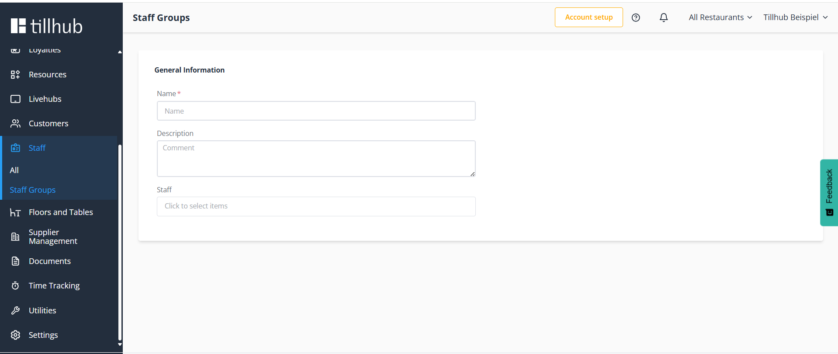The image size is (838, 354).
Task: Click the Customers people icon
Action: (x=15, y=124)
